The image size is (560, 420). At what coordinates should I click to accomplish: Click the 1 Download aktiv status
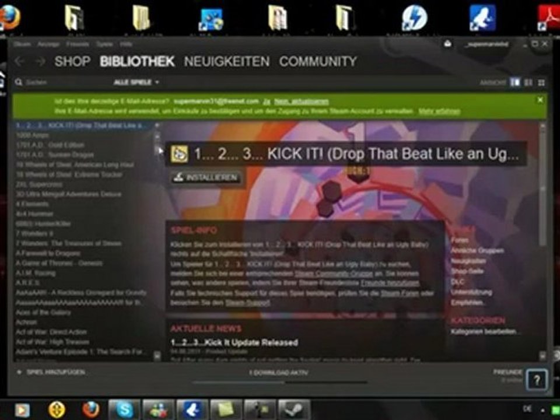pos(279,373)
